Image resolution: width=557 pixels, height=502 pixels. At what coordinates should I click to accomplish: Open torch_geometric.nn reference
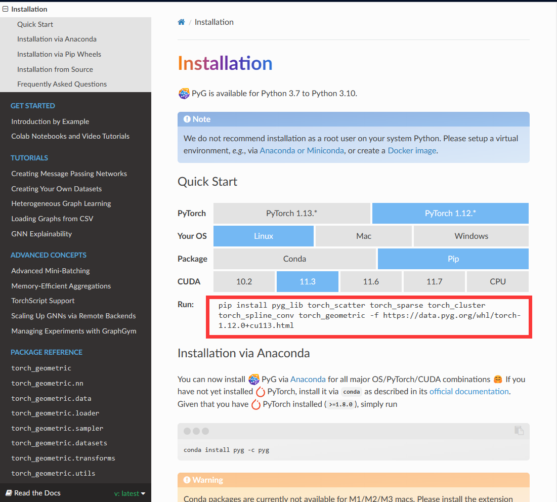[47, 384]
